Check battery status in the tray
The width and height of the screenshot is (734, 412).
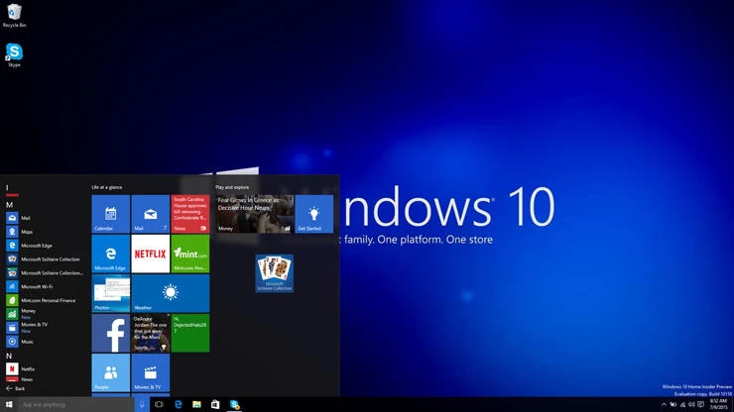(x=673, y=405)
